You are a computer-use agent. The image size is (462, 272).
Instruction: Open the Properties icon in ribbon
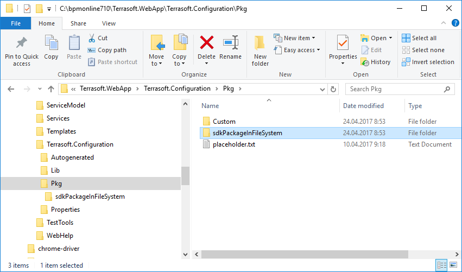pyautogui.click(x=343, y=43)
